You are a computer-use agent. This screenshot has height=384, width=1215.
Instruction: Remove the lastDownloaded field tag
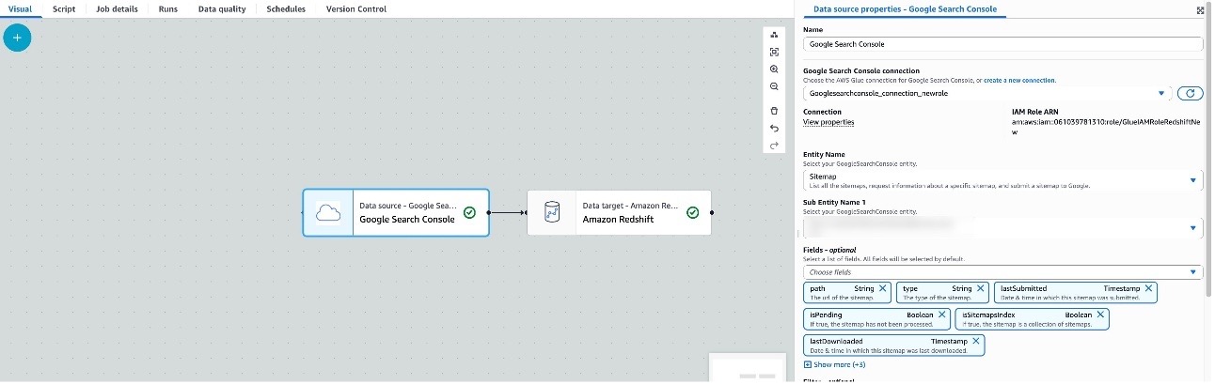coord(976,341)
